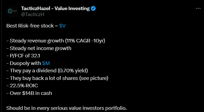Click the 'Best Risk-free stock =' text
Image resolution: width=204 pixels, height=112 pixels.
click(x=32, y=26)
